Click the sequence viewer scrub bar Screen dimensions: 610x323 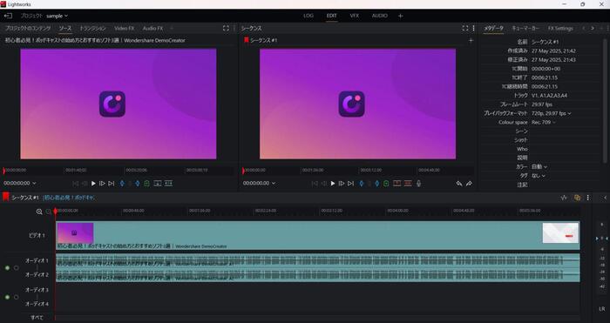tap(358, 171)
